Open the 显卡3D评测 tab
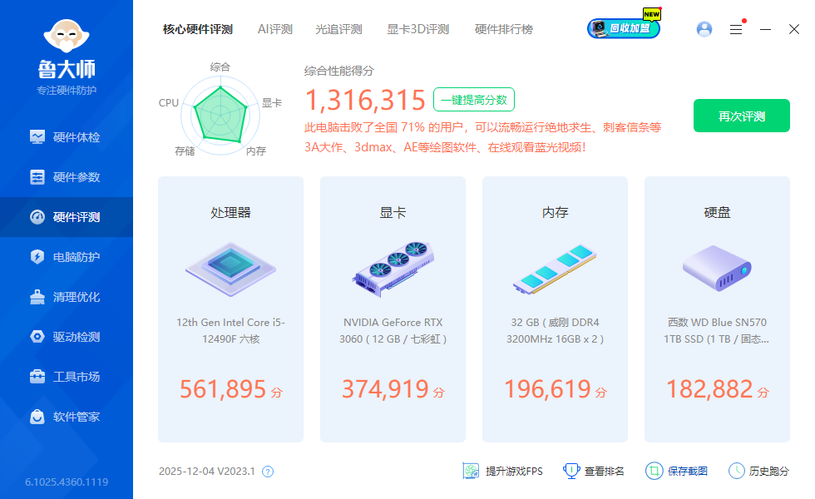Viewport: 815px width, 499px height. click(417, 29)
